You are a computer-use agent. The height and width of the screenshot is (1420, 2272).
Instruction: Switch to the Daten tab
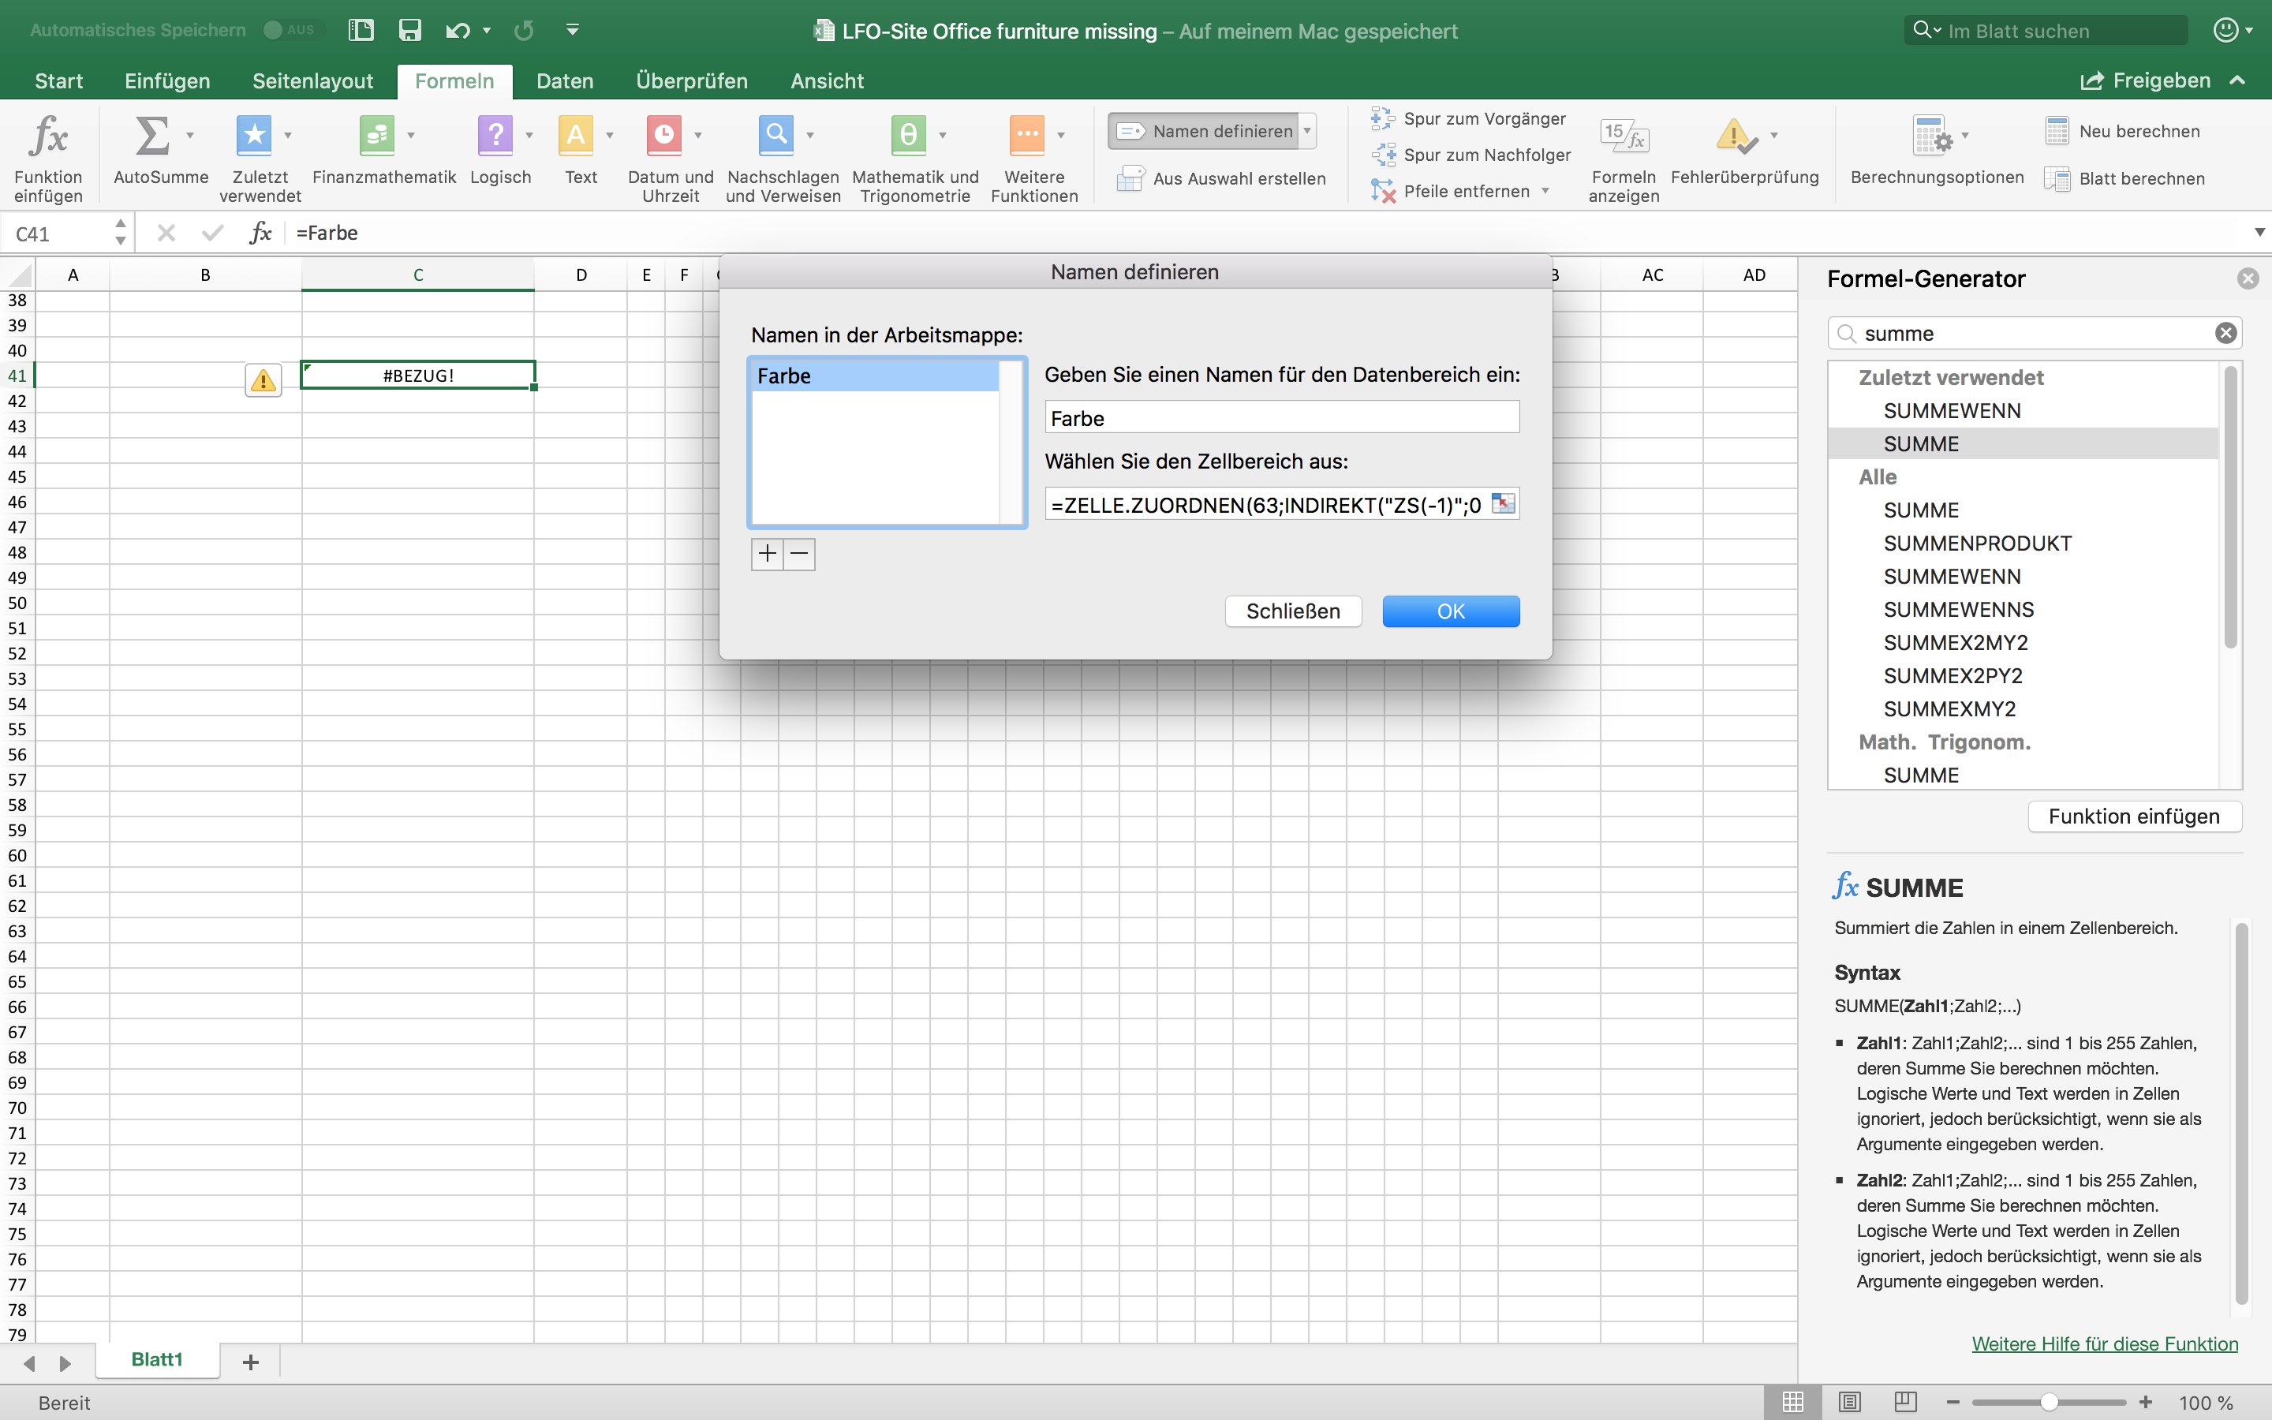(564, 80)
